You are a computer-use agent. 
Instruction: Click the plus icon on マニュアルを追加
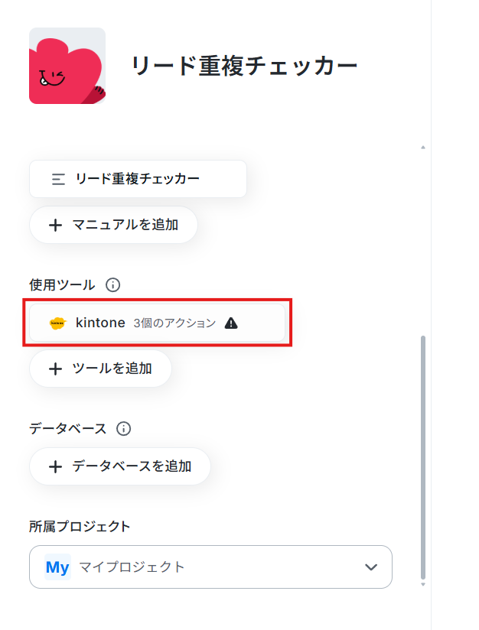click(55, 225)
